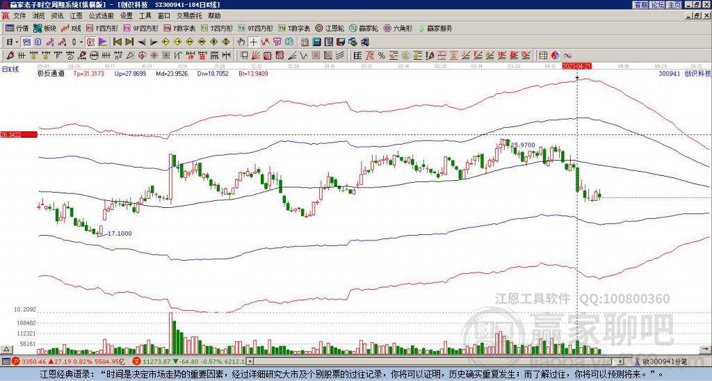
Task: Open the P数字表 tool
Action: (x=180, y=28)
